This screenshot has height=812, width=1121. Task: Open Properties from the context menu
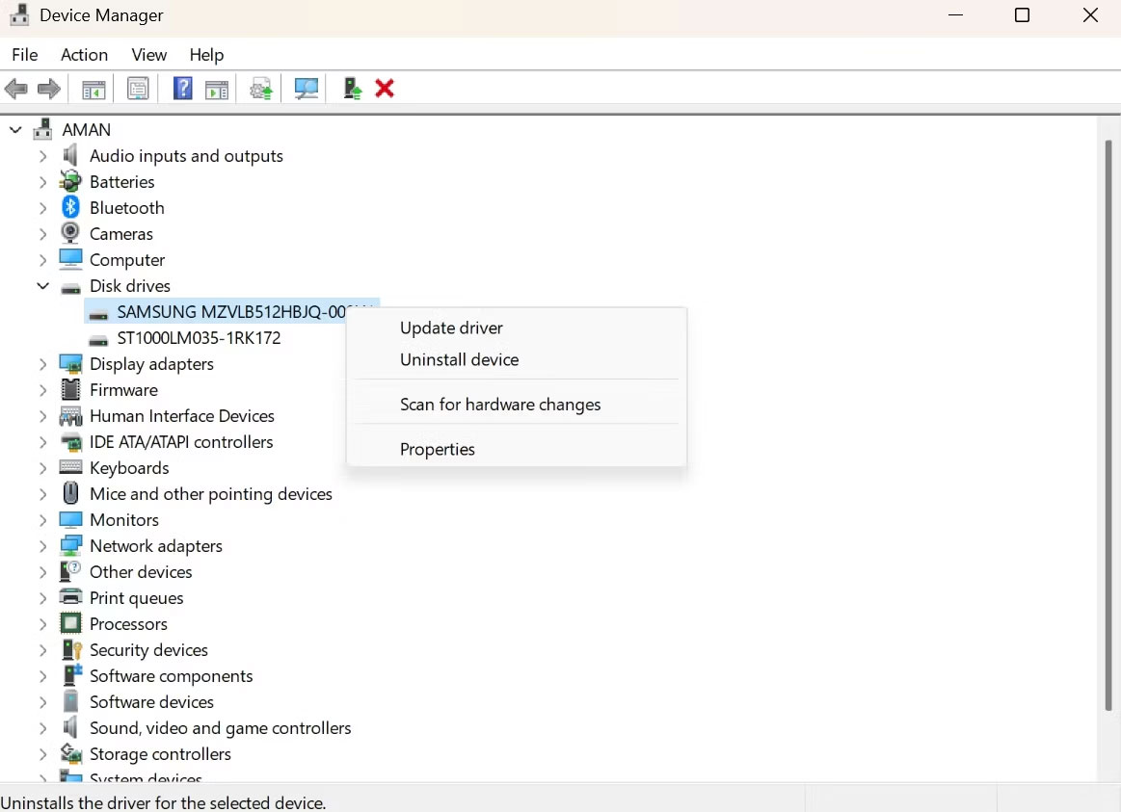coord(438,449)
